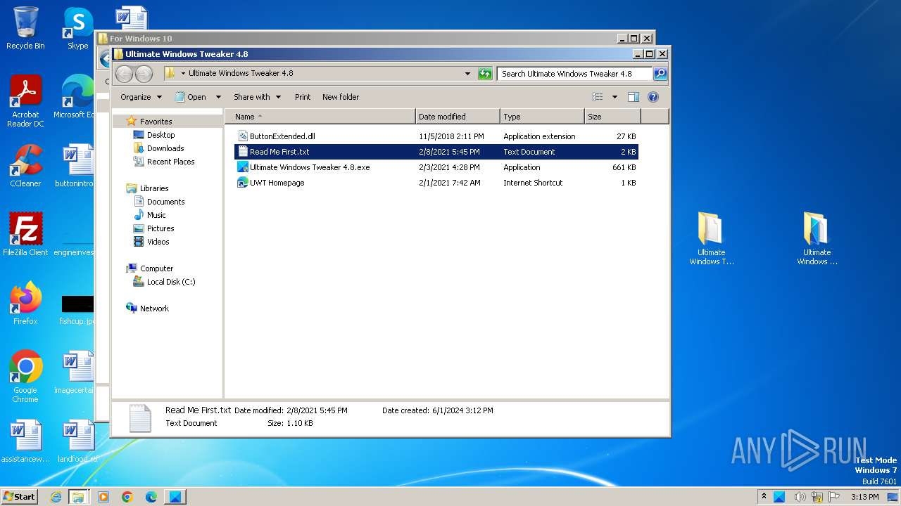Viewport: 901px width, 506px height.
Task: Open the Documents library
Action: tap(165, 202)
